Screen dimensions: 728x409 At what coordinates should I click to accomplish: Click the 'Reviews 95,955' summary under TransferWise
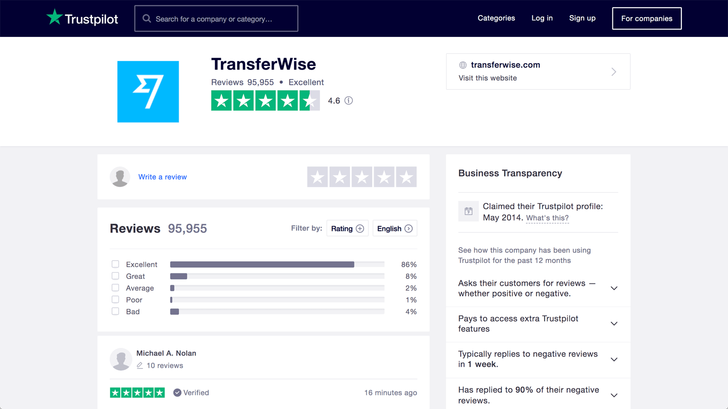click(243, 82)
